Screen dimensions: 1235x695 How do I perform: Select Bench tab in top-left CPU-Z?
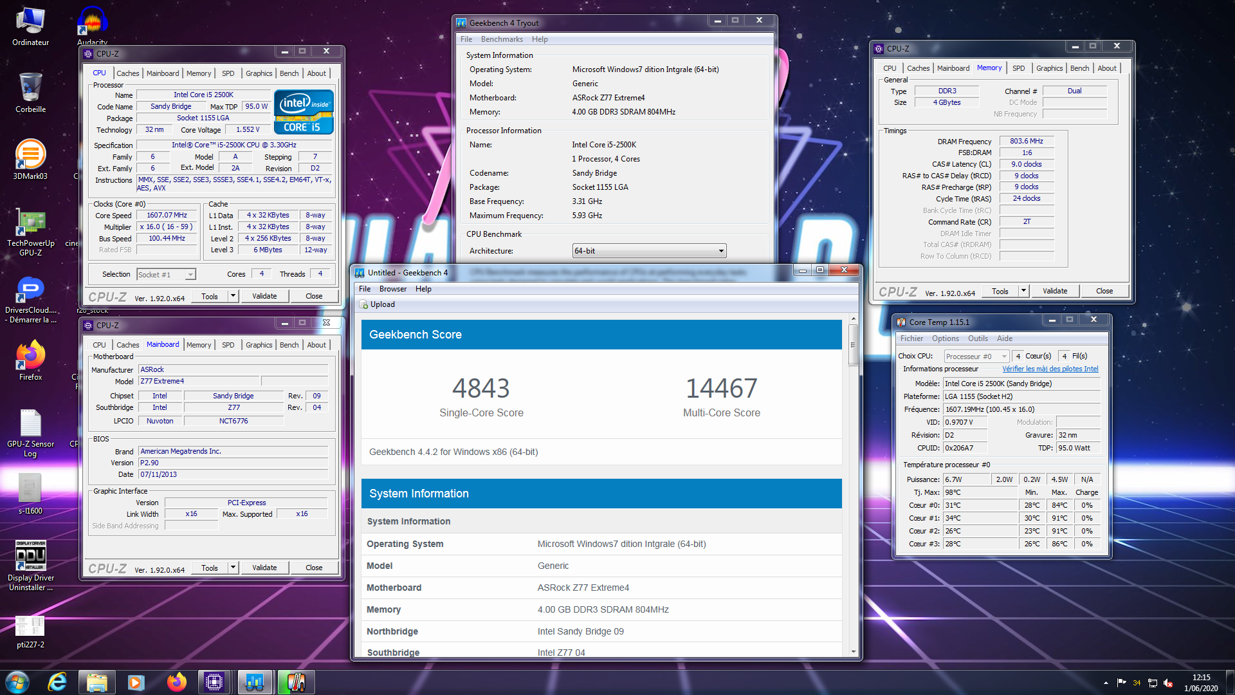pos(289,73)
